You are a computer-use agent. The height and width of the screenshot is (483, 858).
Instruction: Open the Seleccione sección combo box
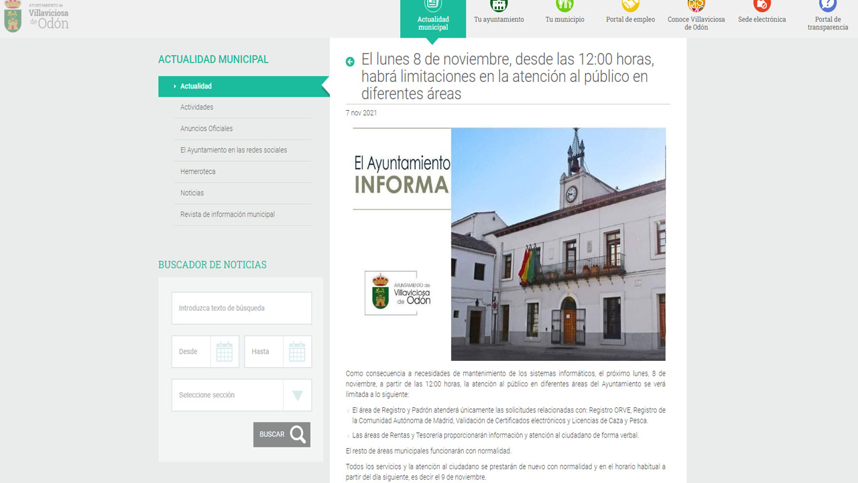pyautogui.click(x=228, y=395)
